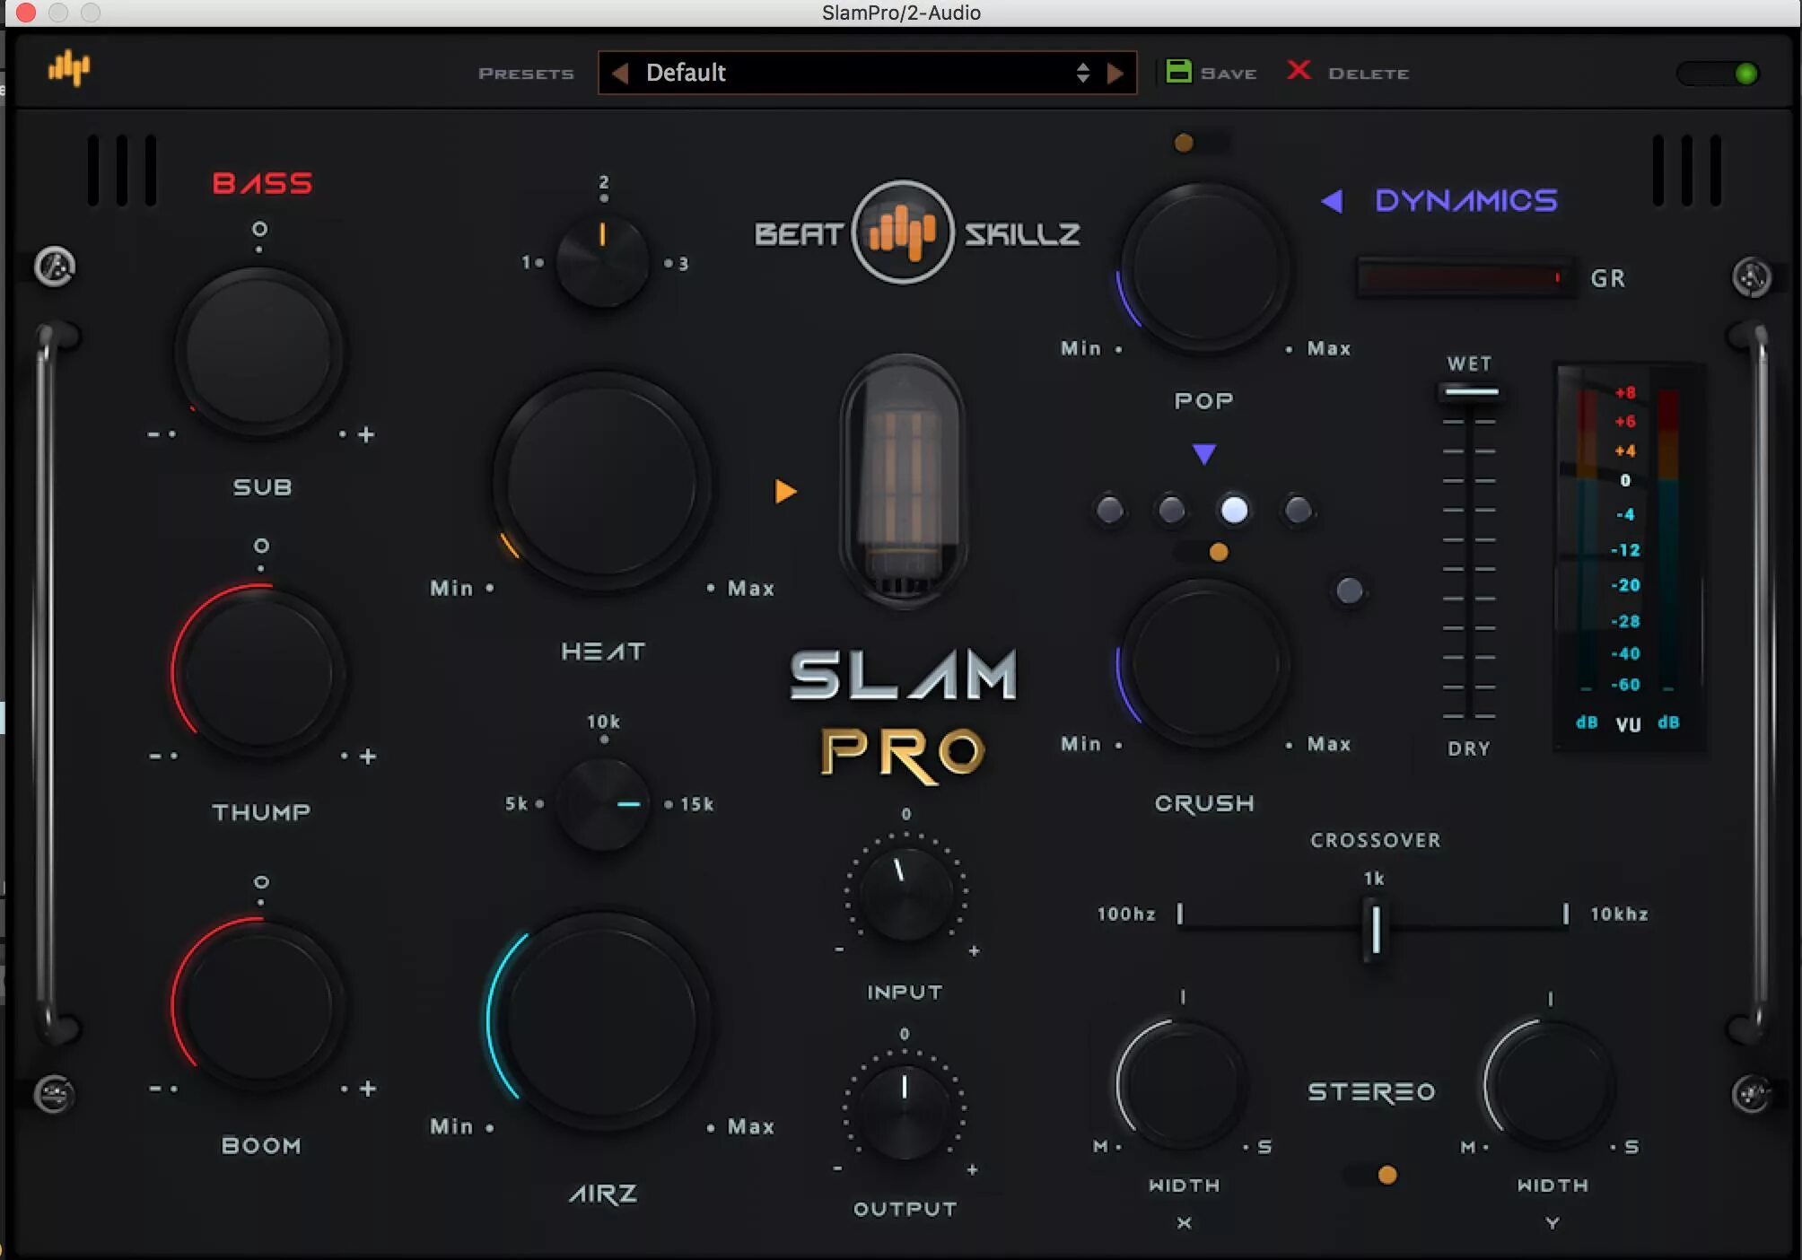Viewport: 1802px width, 1260px height.
Task: Go to the previous preset arrow
Action: point(619,73)
